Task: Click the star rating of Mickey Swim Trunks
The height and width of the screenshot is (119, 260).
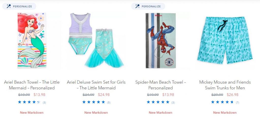Action: pyautogui.click(x=222, y=102)
